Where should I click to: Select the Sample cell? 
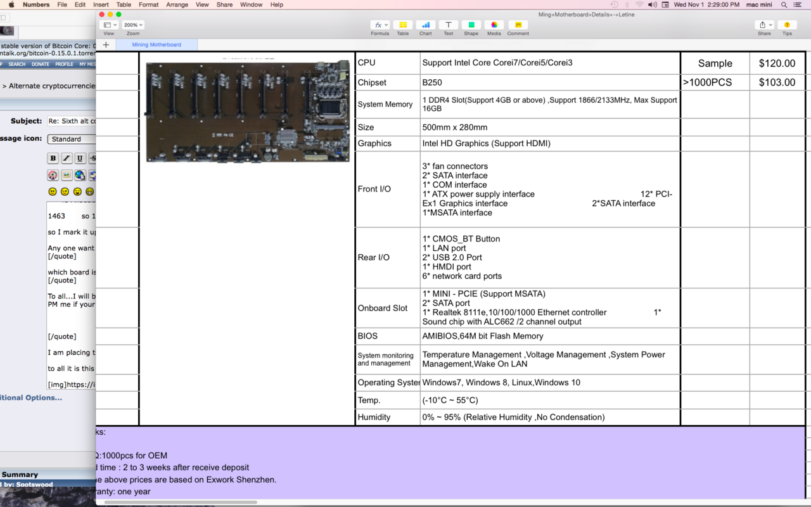pos(715,63)
